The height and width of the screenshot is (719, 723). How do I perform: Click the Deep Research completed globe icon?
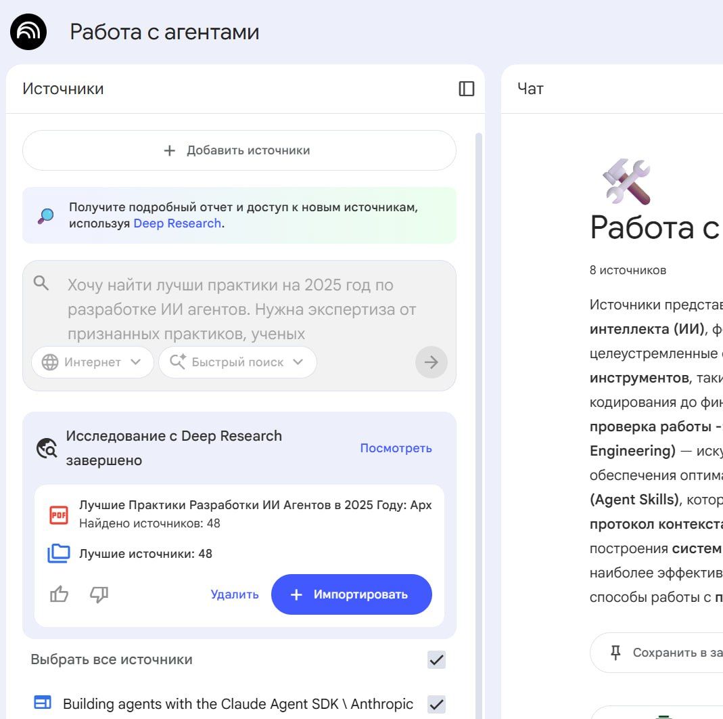coord(47,448)
